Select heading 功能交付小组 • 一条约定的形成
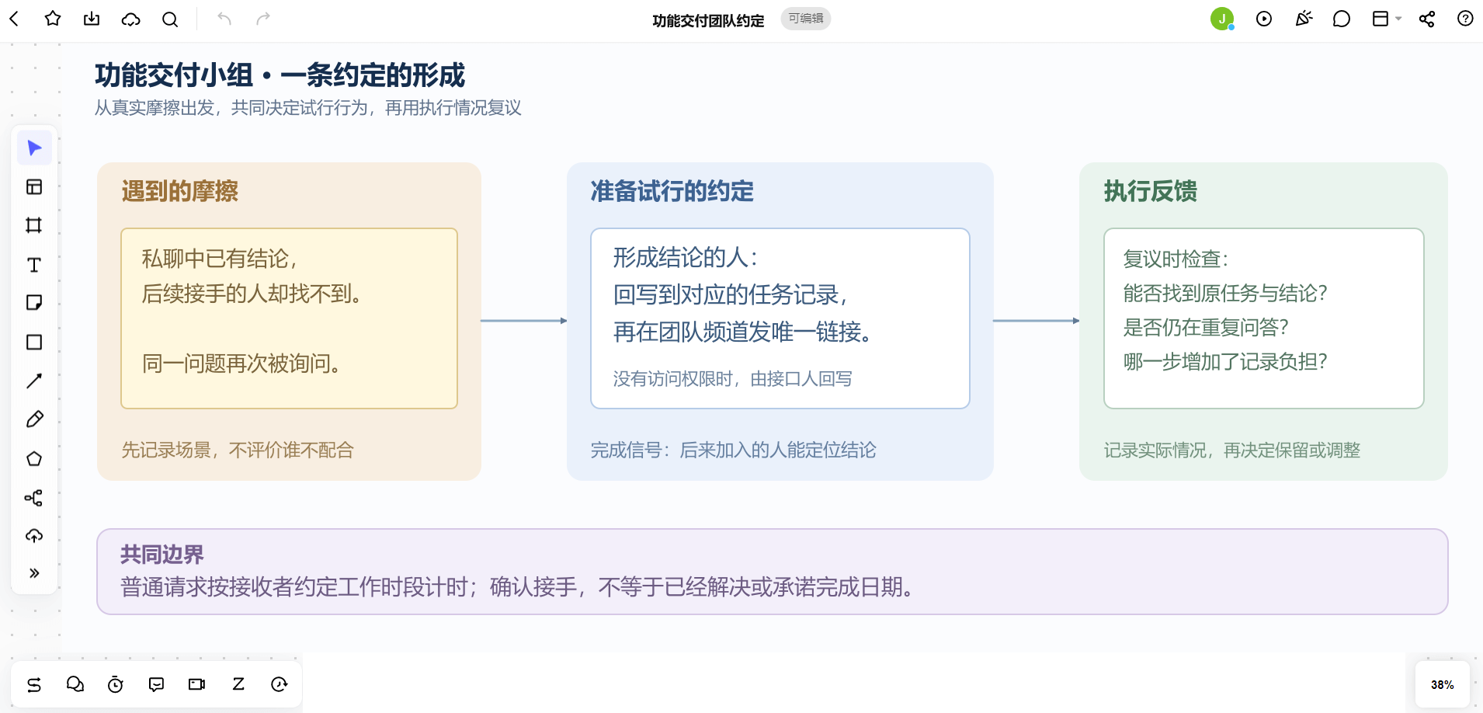 click(280, 75)
